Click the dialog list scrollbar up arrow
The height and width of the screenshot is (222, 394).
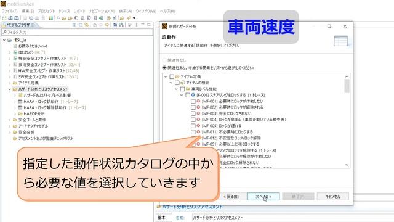[347, 76]
